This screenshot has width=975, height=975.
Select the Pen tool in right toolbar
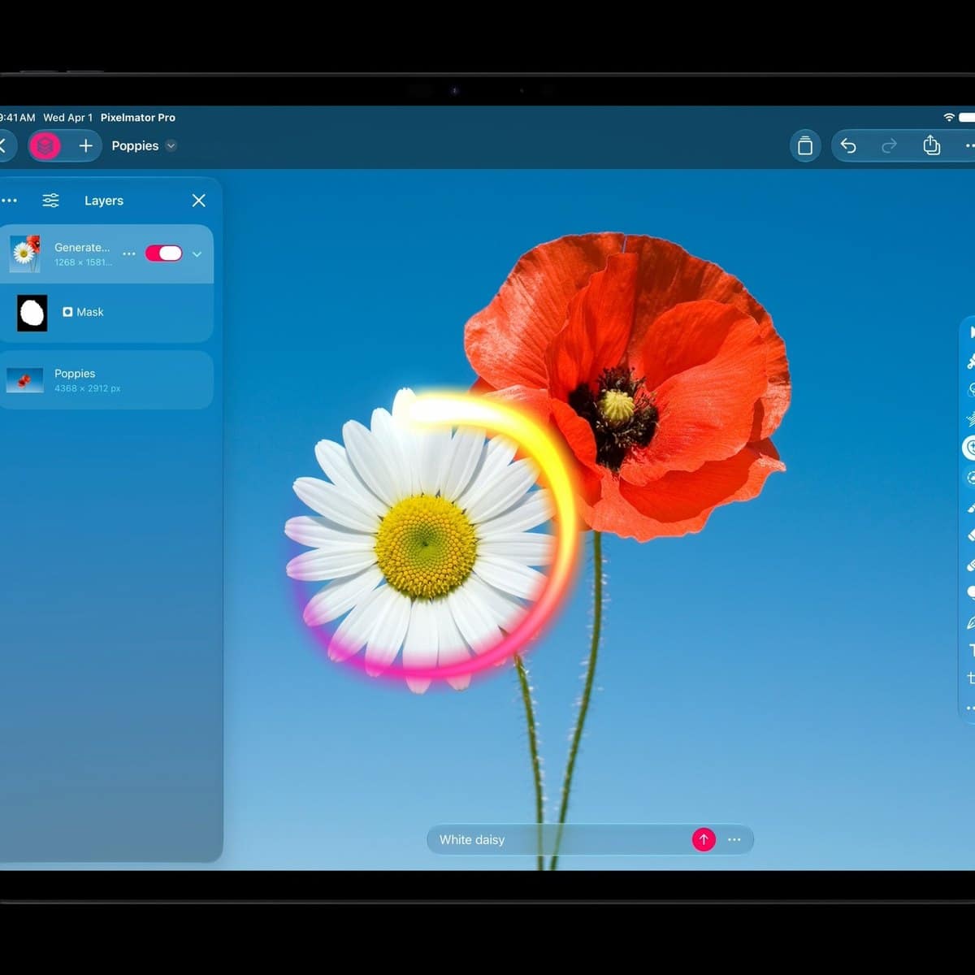point(970,622)
